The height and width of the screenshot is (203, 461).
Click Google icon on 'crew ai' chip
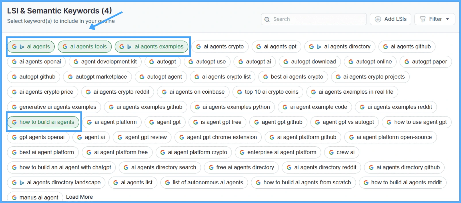331,152
